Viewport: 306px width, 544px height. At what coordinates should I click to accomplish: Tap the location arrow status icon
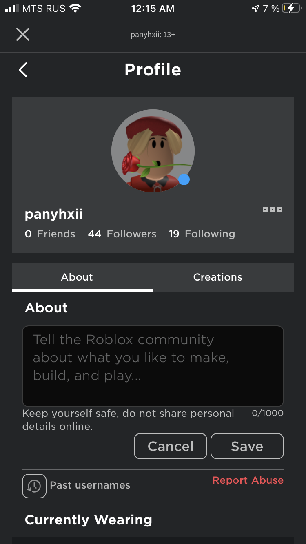(x=255, y=9)
